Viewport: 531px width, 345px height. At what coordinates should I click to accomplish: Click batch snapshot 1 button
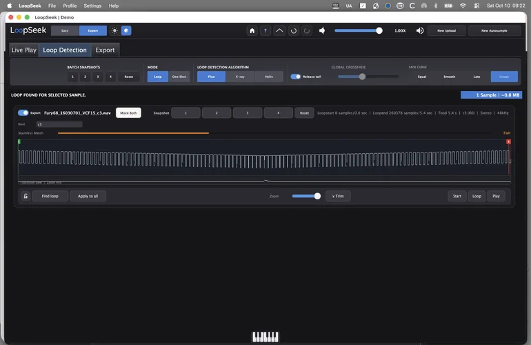pyautogui.click(x=72, y=77)
